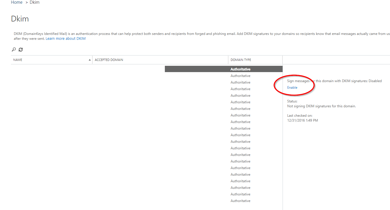Select the last Authoritative row in the list

coord(240,201)
